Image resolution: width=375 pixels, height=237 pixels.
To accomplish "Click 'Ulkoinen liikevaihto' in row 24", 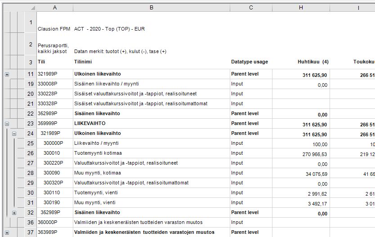I will coord(152,134).
